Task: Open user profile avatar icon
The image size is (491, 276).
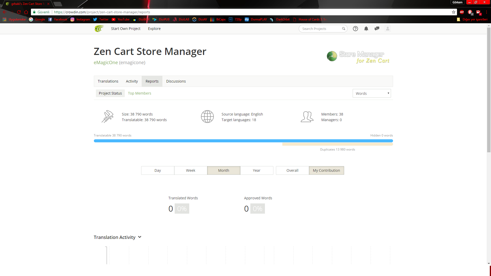Action: [388, 29]
